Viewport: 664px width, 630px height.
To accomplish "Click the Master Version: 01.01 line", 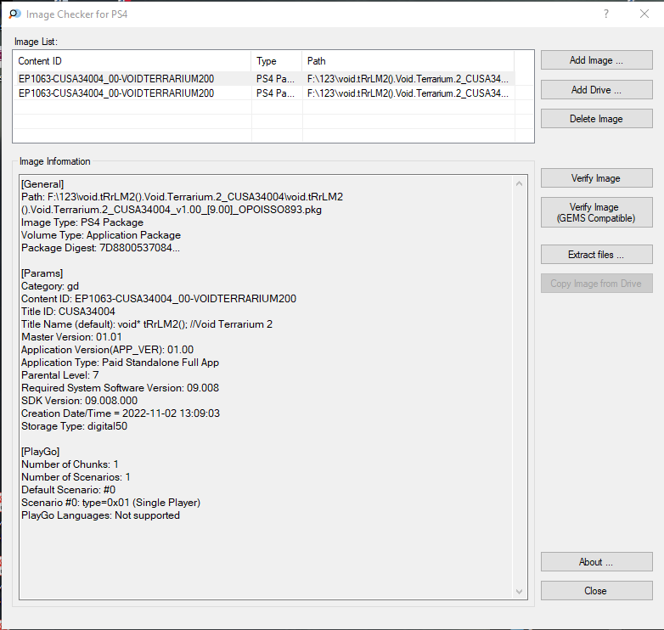I will pos(71,336).
